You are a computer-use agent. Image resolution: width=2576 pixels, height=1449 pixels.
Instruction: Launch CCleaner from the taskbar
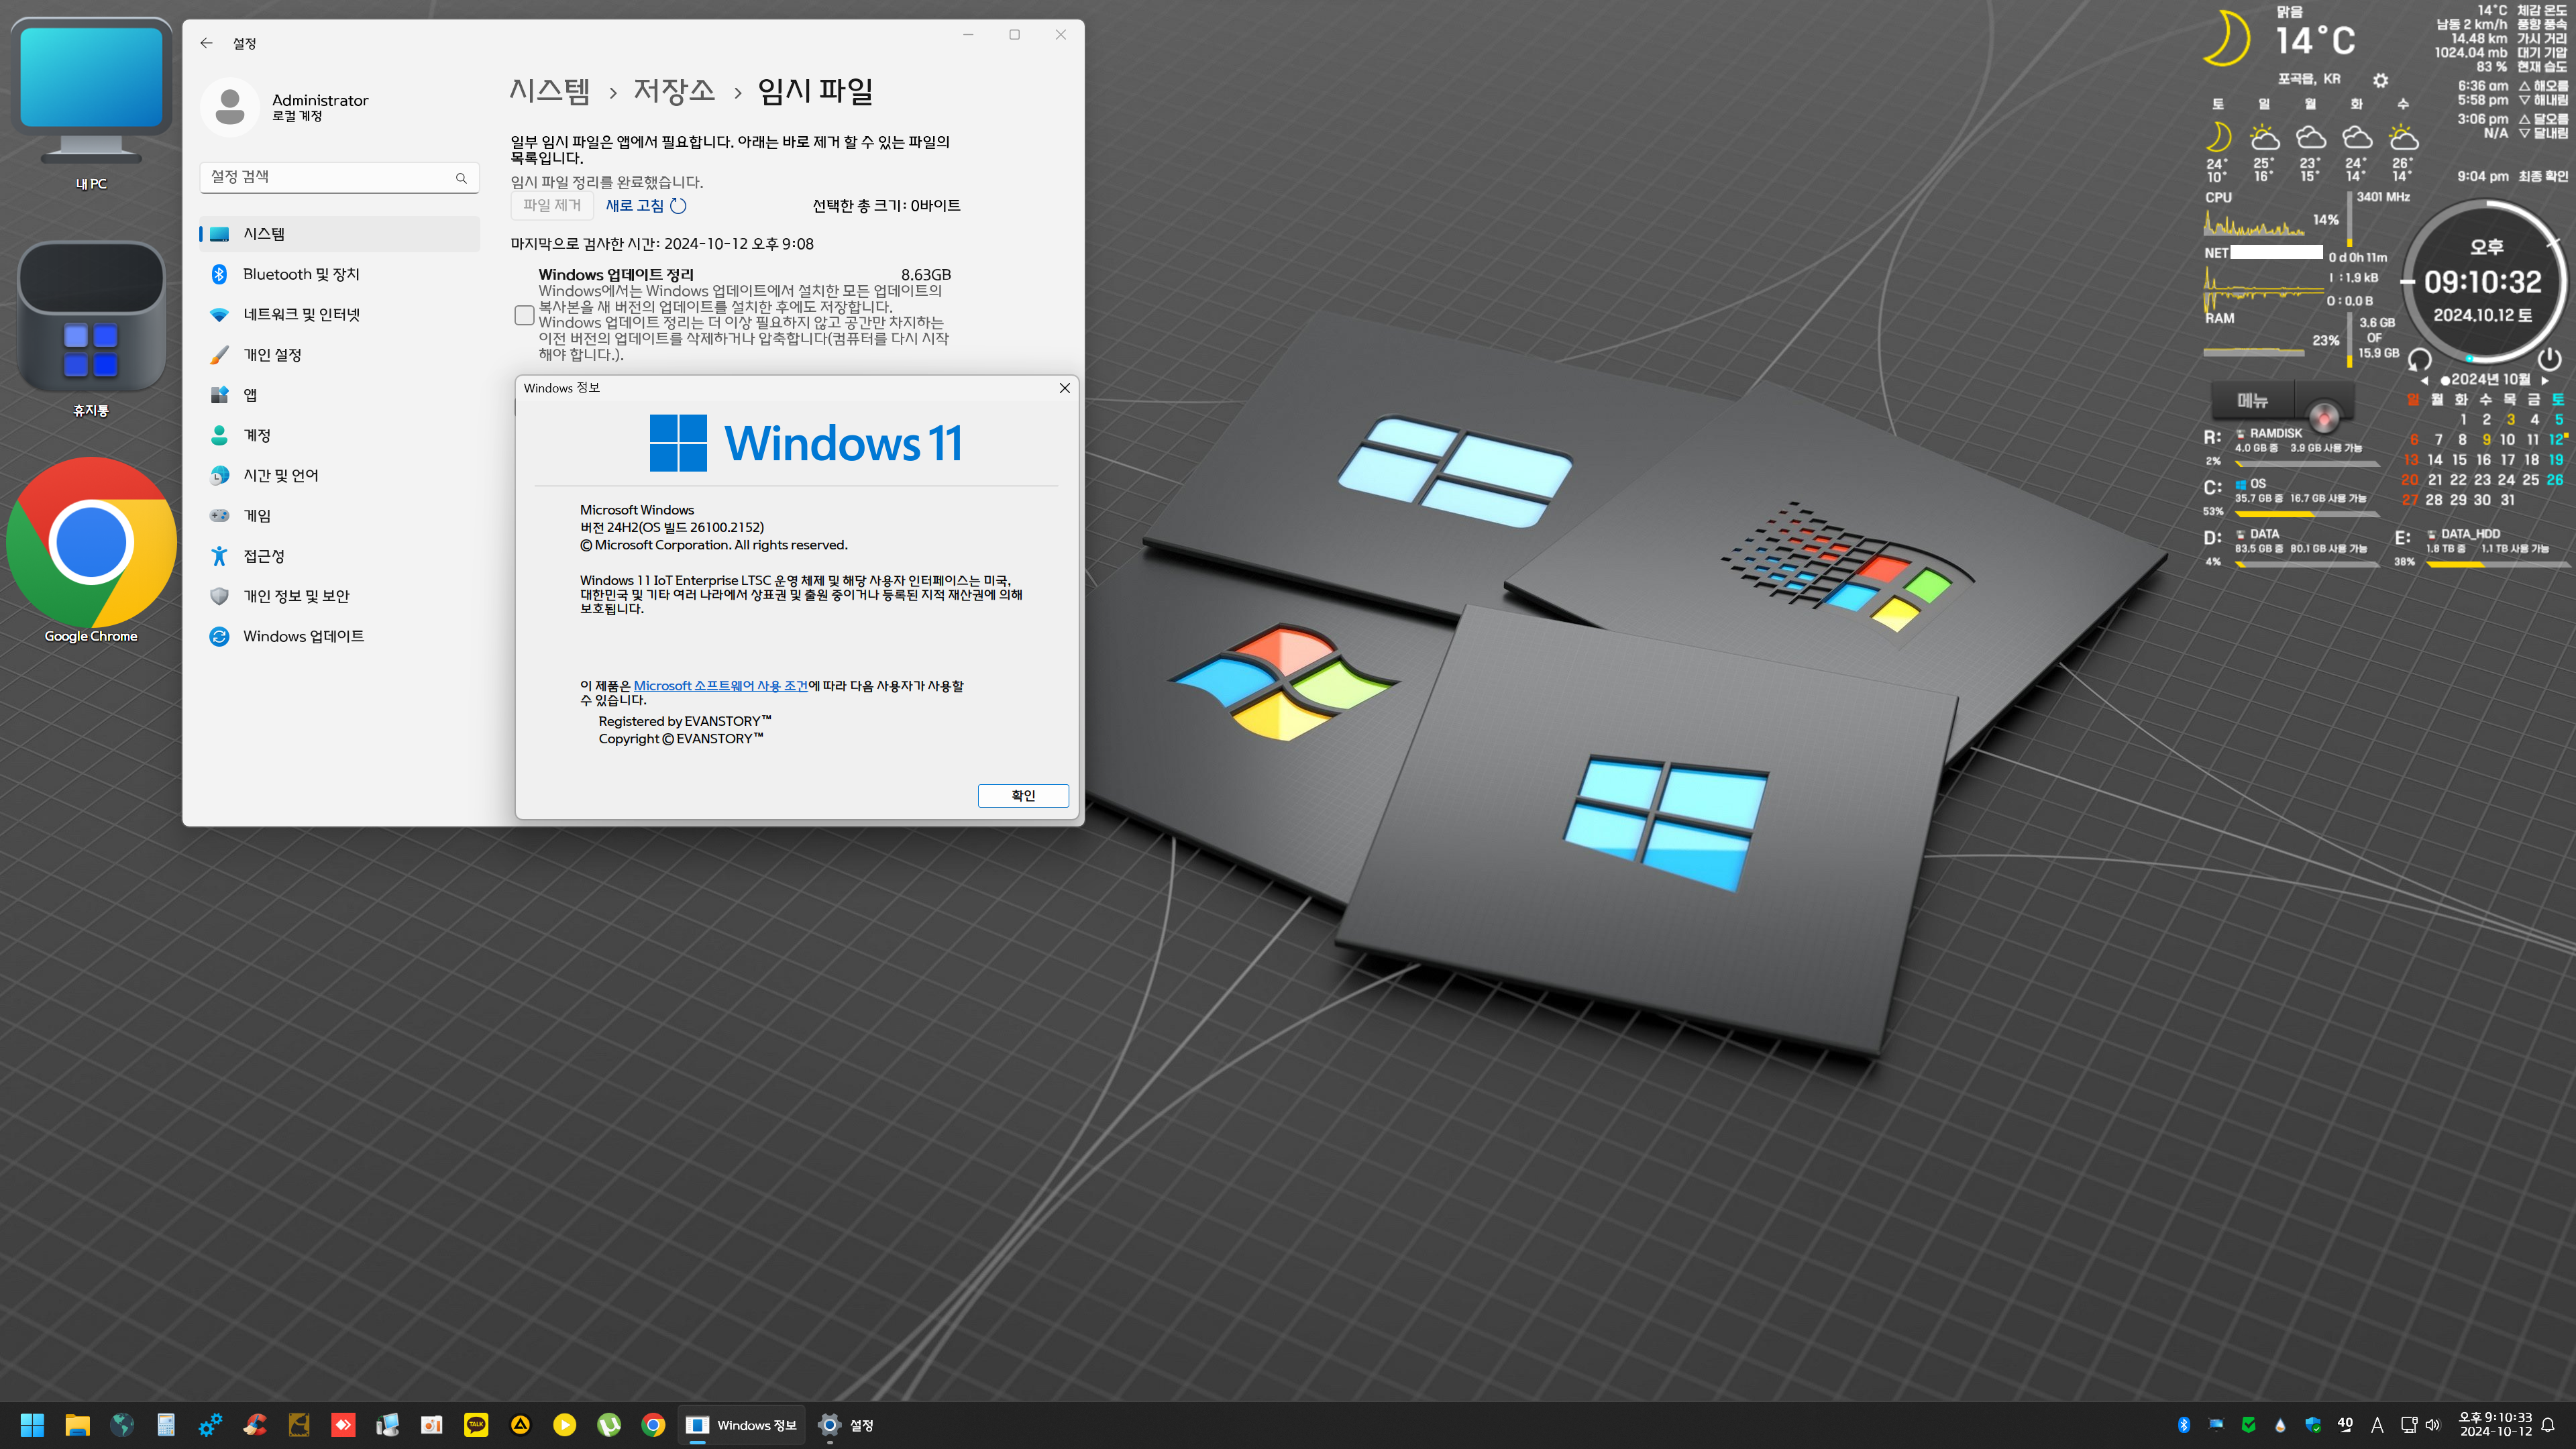(x=255, y=1425)
